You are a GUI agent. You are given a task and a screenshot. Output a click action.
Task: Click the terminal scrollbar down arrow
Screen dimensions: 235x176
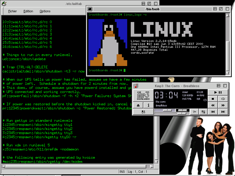[227, 73]
